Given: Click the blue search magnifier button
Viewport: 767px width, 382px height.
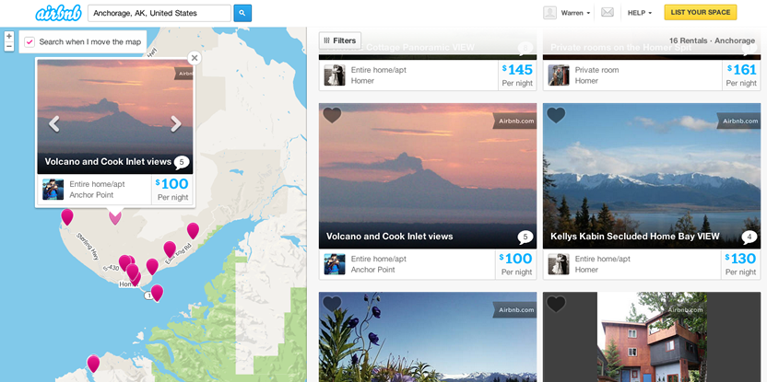Looking at the screenshot, I should (242, 13).
